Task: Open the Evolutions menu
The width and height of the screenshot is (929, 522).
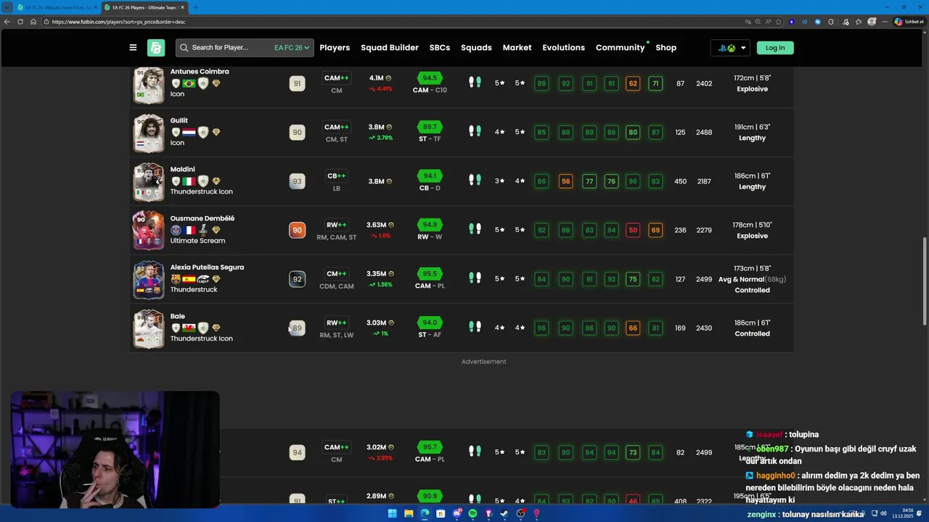Action: pyautogui.click(x=563, y=48)
